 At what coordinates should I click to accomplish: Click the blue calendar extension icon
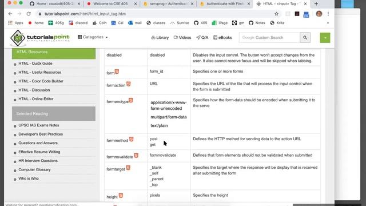pos(306,14)
